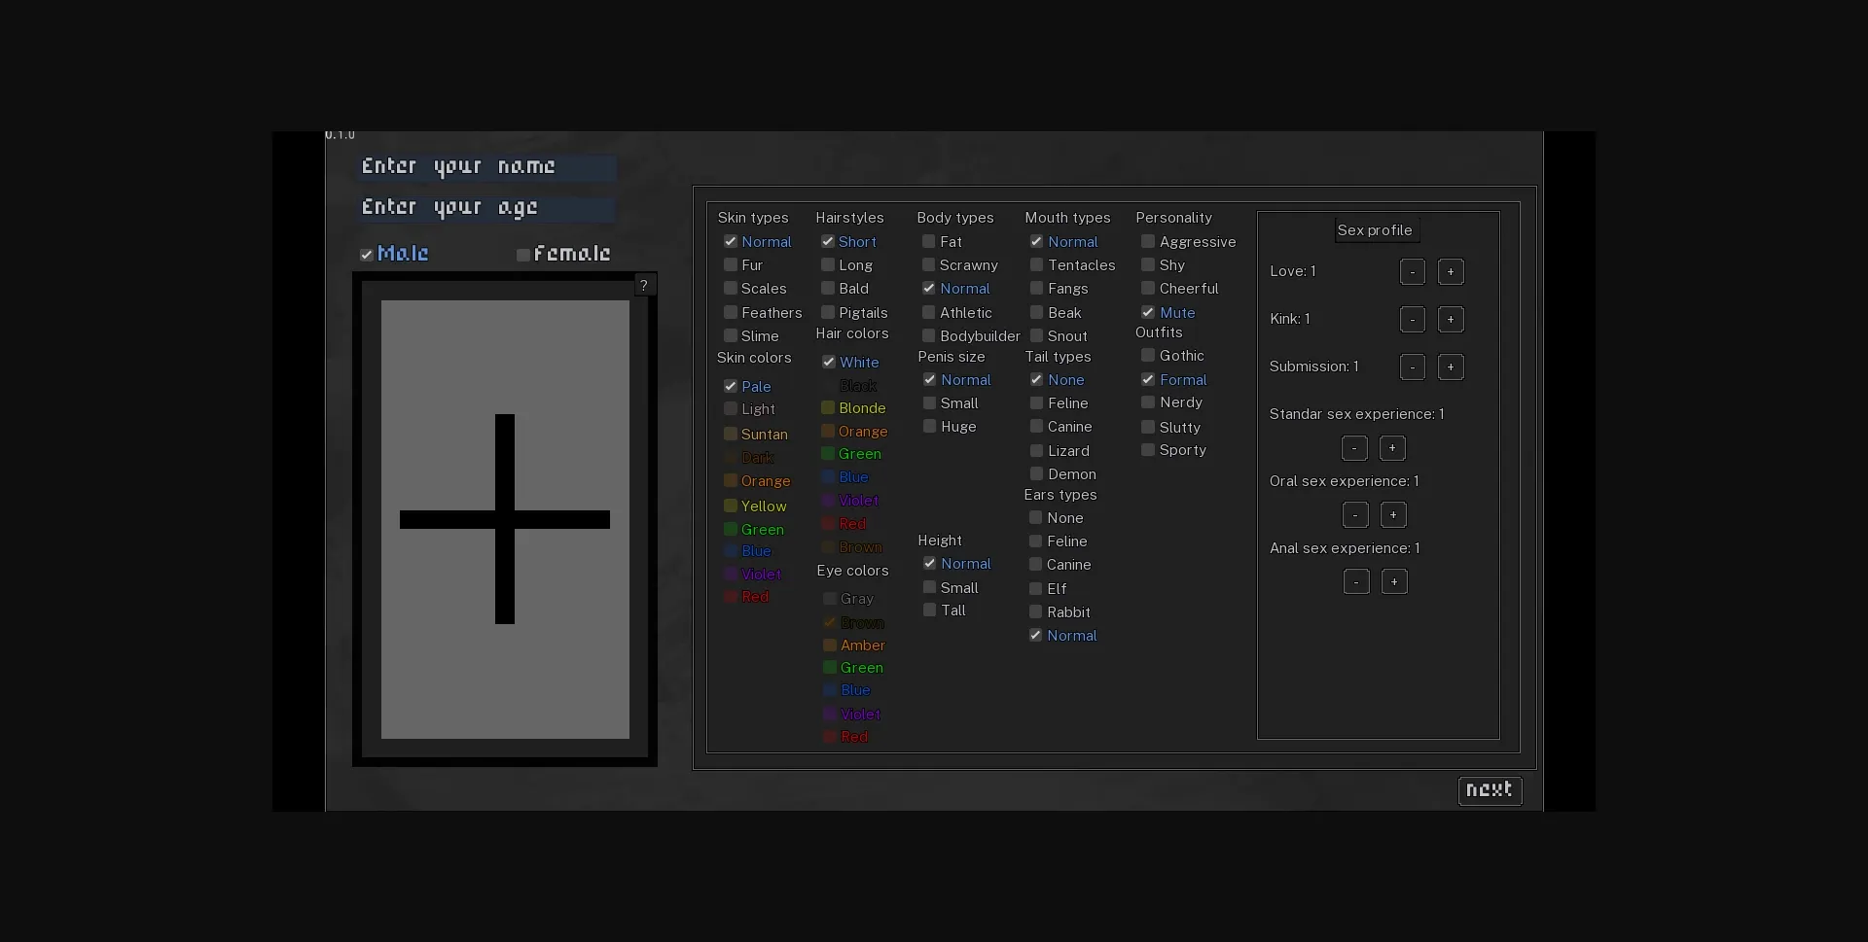
Task: Increase Love value with plus button
Action: (x=1450, y=272)
